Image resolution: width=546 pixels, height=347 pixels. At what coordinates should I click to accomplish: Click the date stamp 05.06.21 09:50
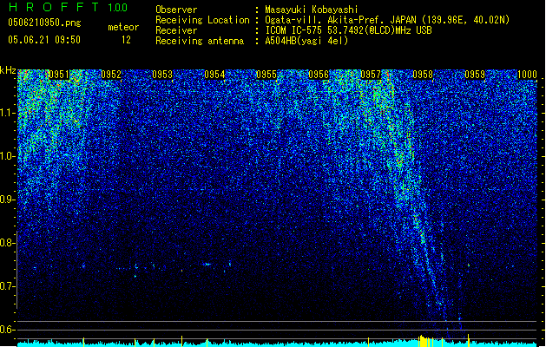tap(44, 40)
